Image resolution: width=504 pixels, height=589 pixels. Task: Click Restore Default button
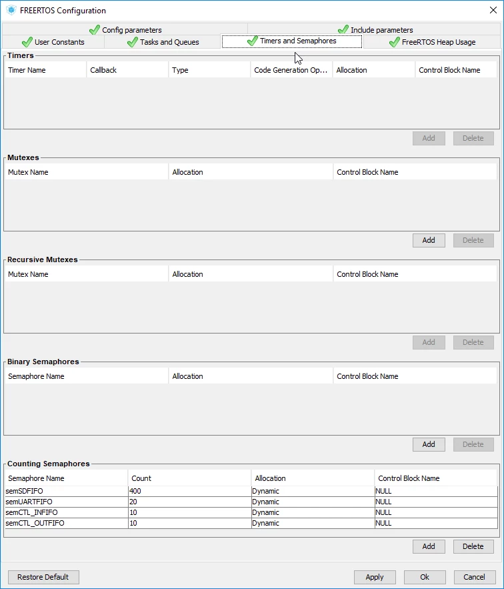click(43, 577)
